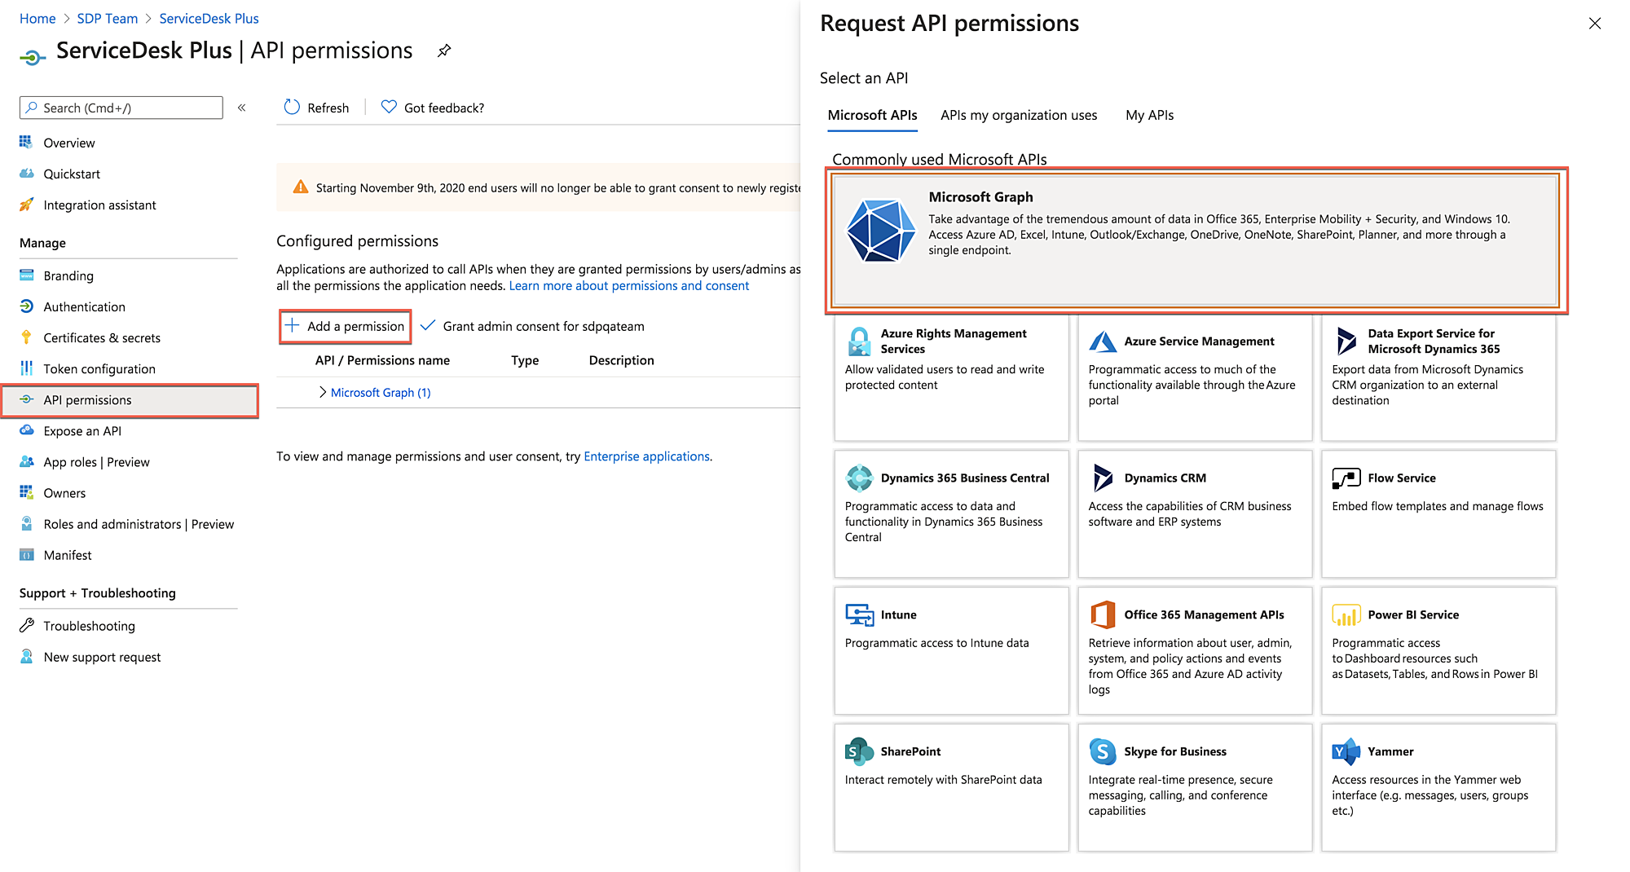Viewport: 1630px width, 872px height.
Task: Switch to APIs my organization uses tab
Action: tap(1019, 115)
